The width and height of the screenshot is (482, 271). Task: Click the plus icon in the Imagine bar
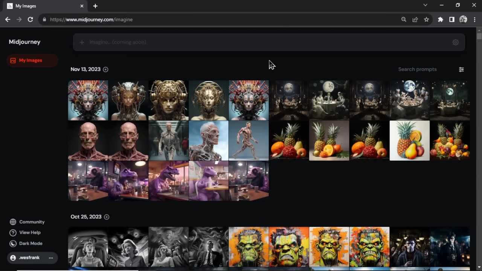pos(82,42)
